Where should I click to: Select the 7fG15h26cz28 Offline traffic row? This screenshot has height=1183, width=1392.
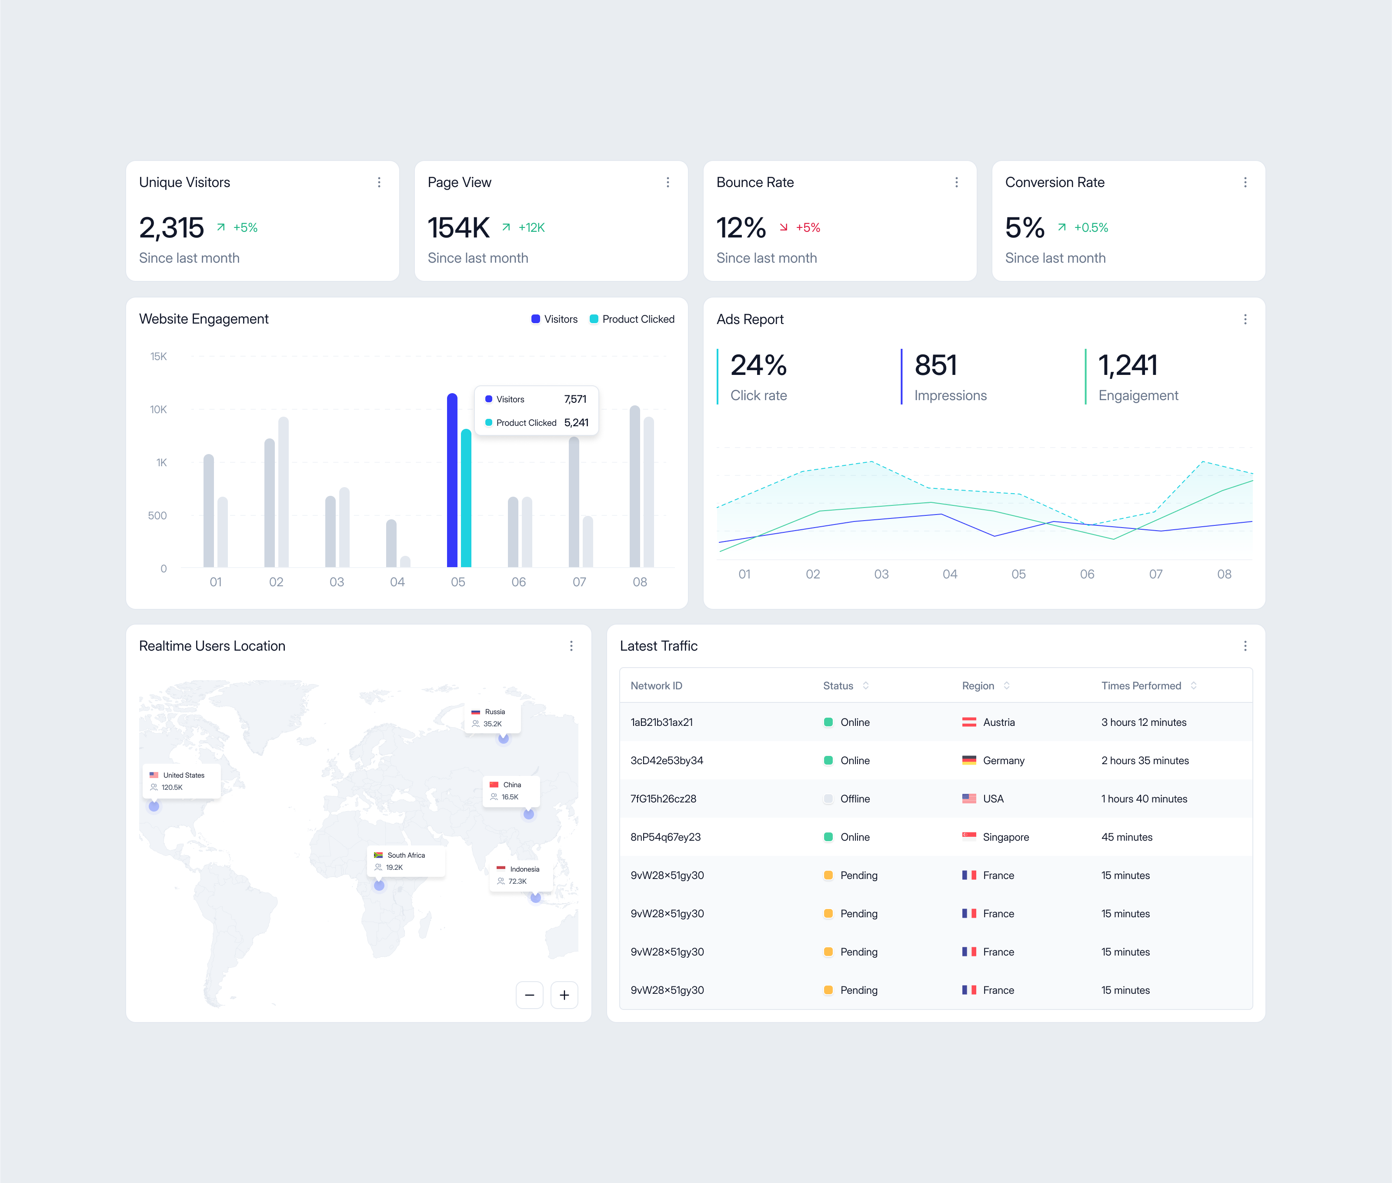tap(663, 799)
